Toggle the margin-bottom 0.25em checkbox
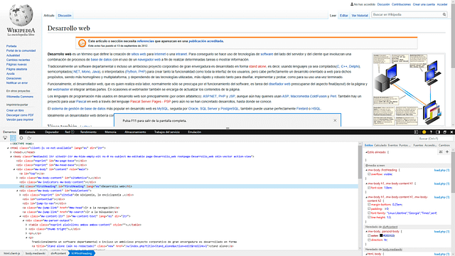This screenshot has width=455, height=256. point(370,205)
